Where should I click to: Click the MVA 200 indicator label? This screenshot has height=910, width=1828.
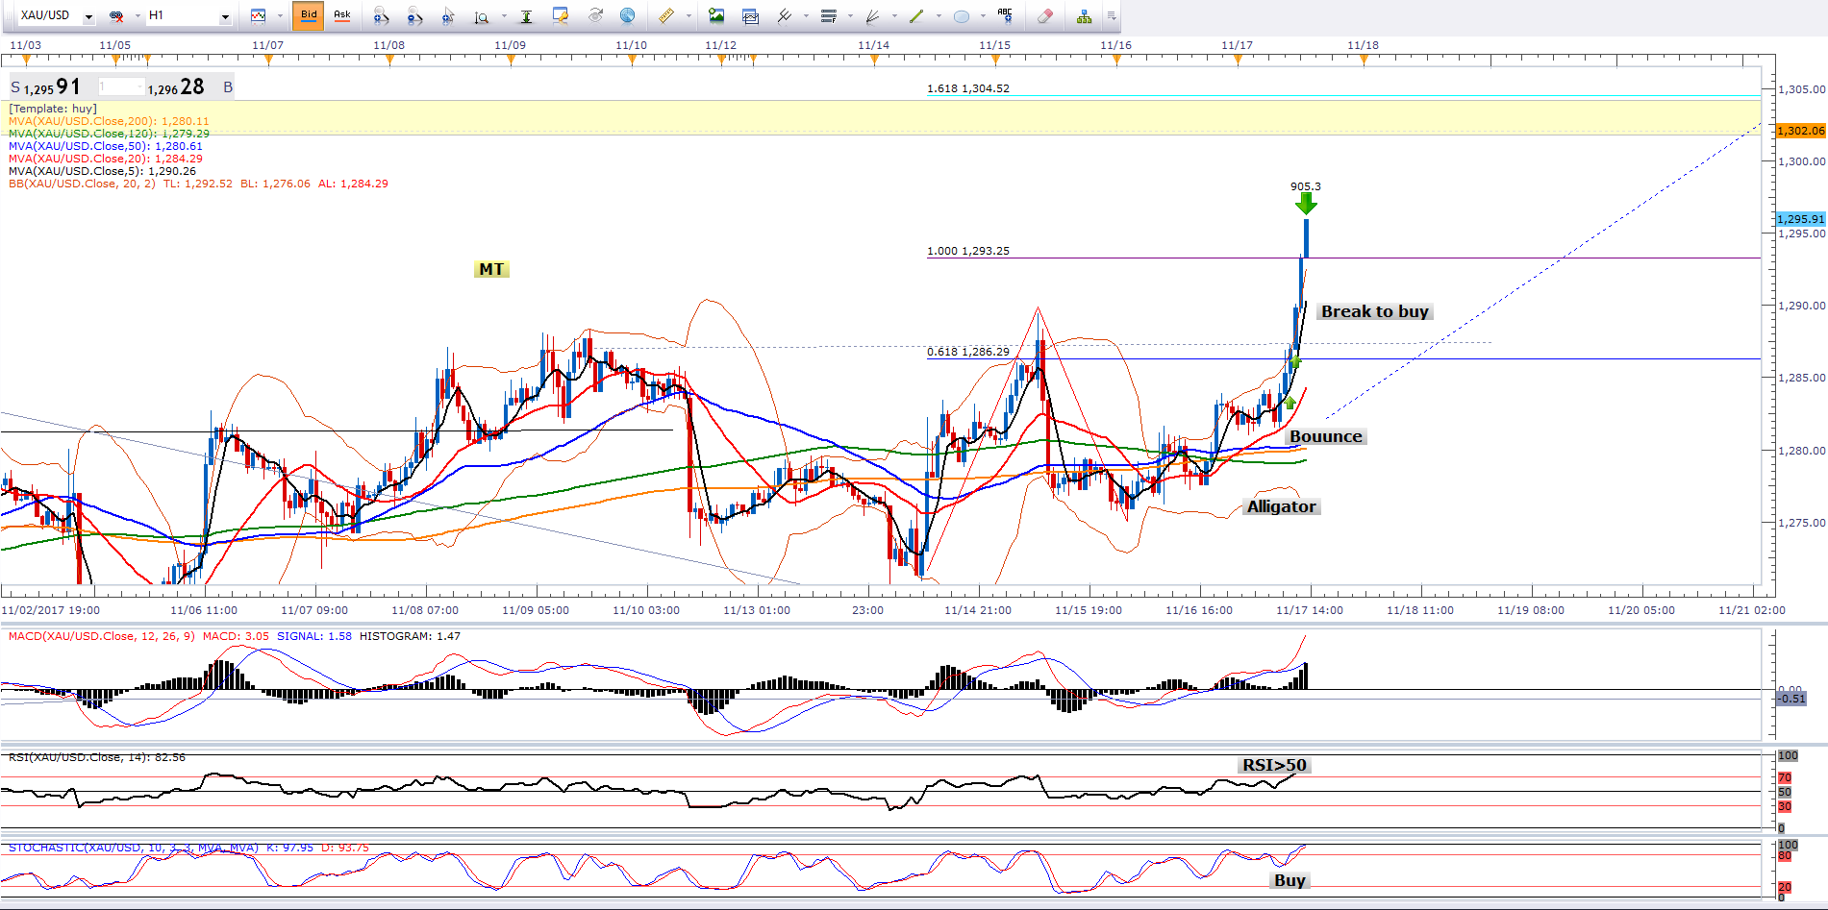point(108,121)
